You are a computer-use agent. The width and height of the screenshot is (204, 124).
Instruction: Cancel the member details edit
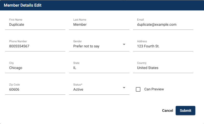[x=167, y=111]
